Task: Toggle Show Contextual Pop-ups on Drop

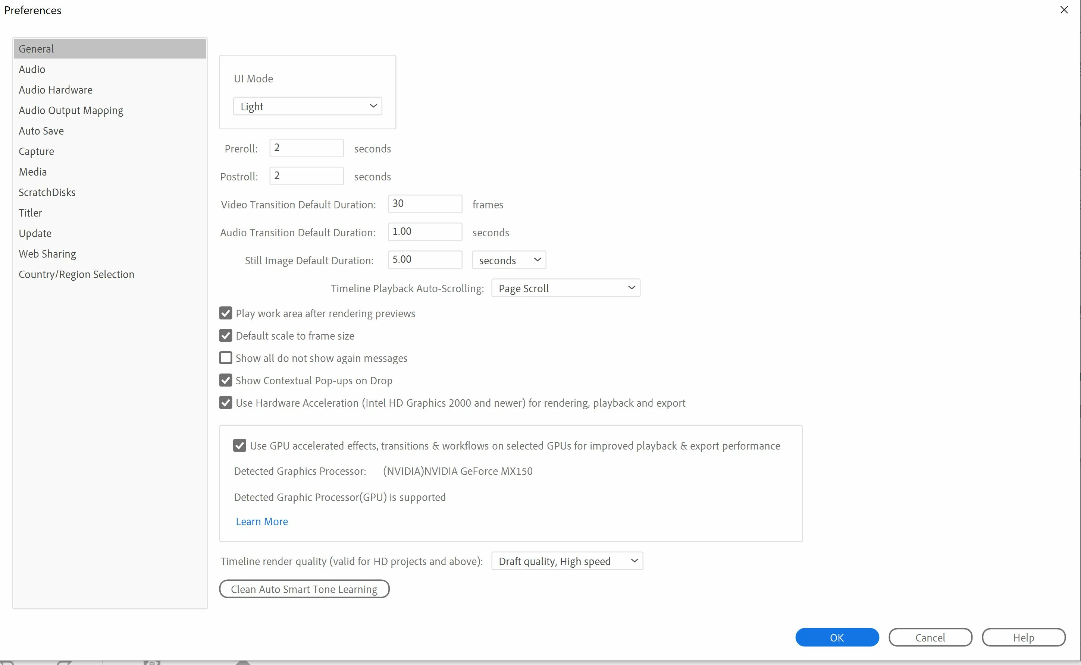Action: [x=226, y=381]
